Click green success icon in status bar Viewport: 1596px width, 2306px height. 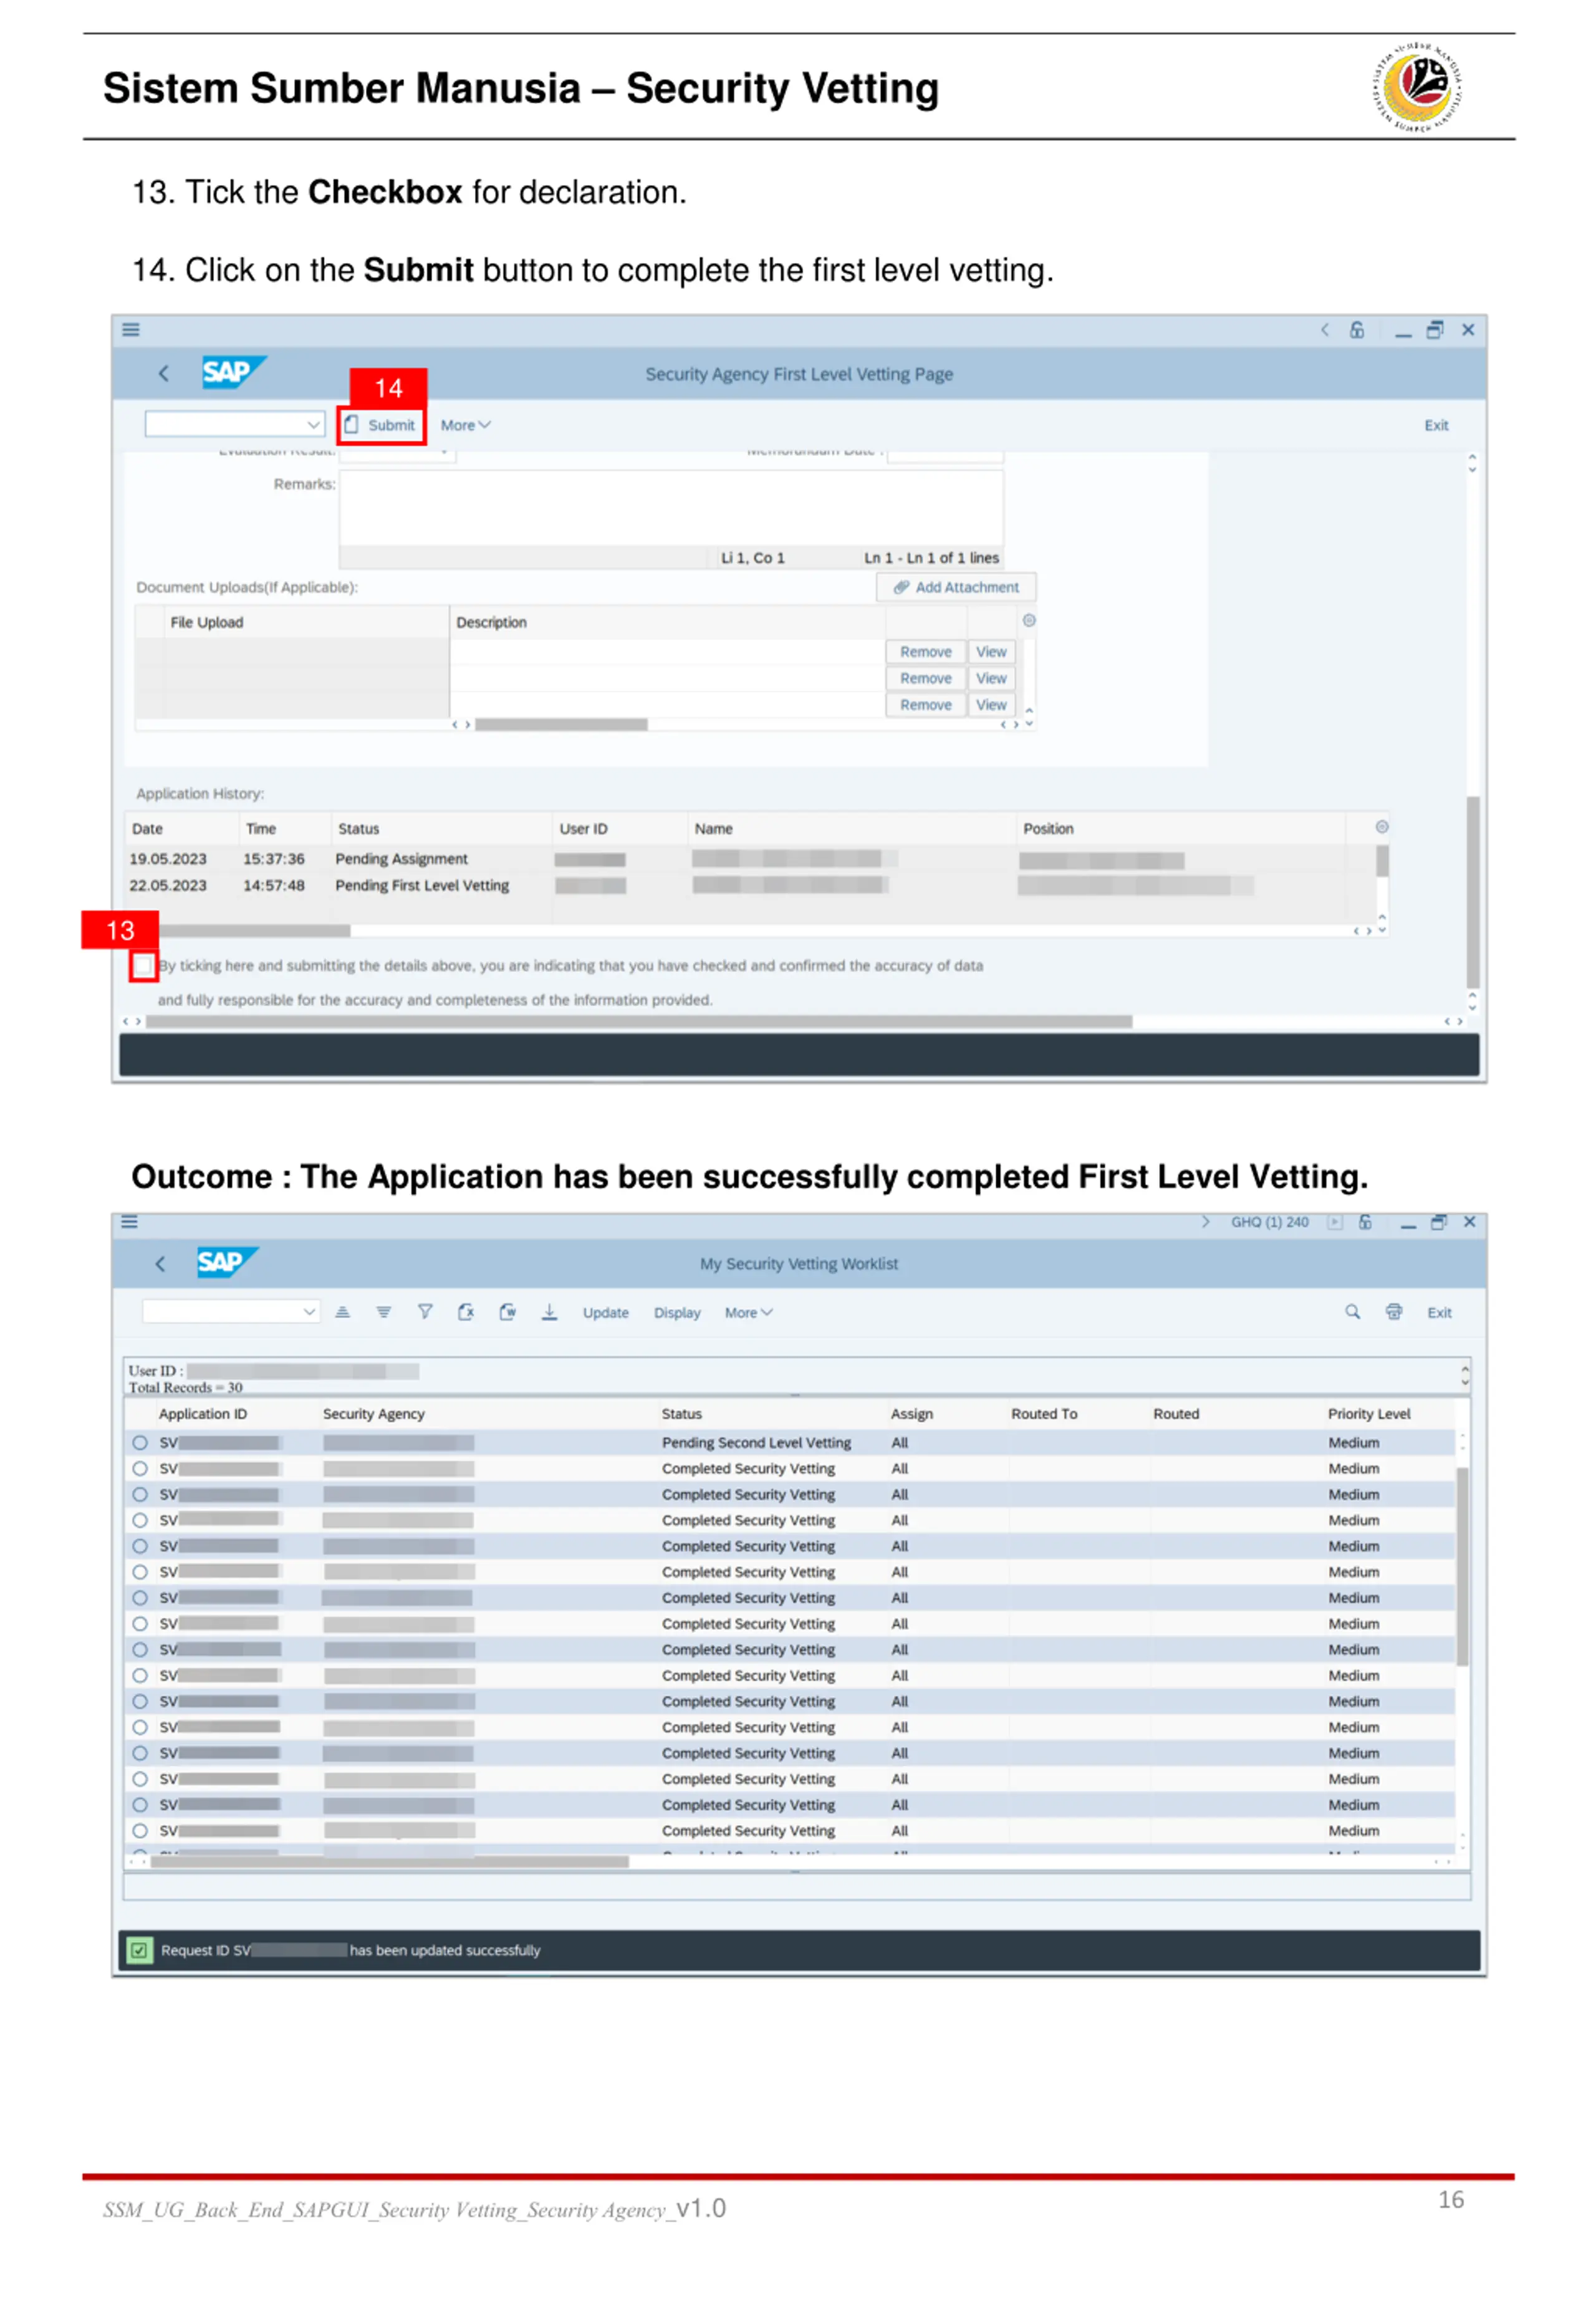coord(139,1950)
